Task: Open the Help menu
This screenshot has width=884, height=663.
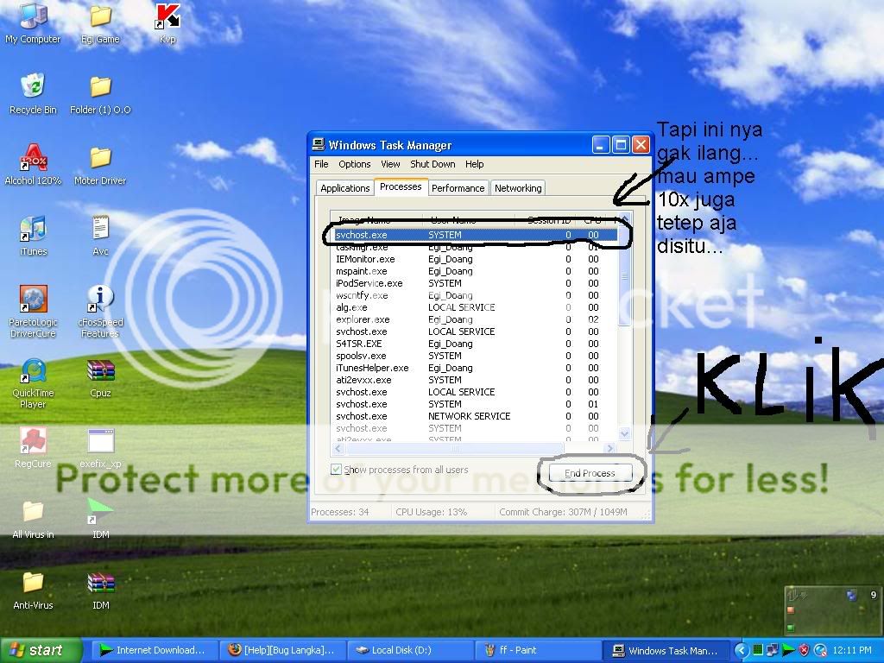Action: (x=474, y=164)
